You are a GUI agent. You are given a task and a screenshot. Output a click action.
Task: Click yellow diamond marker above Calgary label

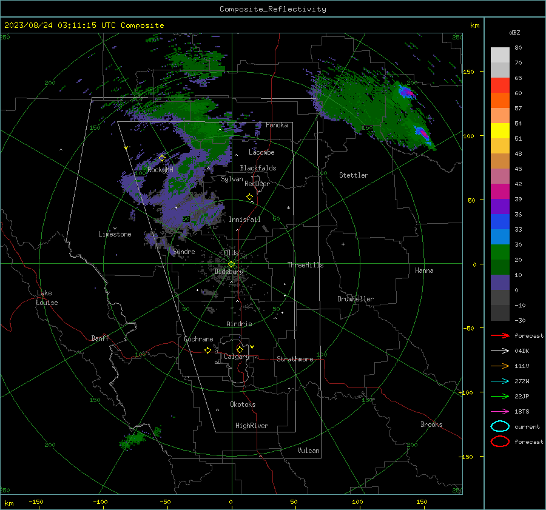(x=240, y=349)
